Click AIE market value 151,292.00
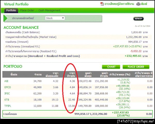The height and width of the screenshot is (124, 155). pyautogui.click(x=101, y=81)
